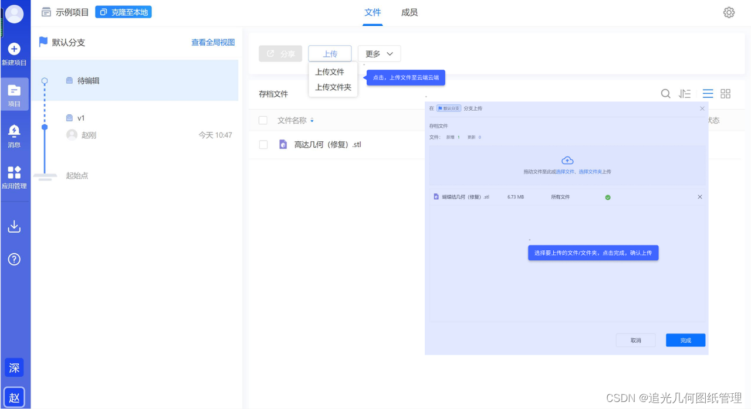
Task: Switch to list view layout
Action: pyautogui.click(x=708, y=94)
